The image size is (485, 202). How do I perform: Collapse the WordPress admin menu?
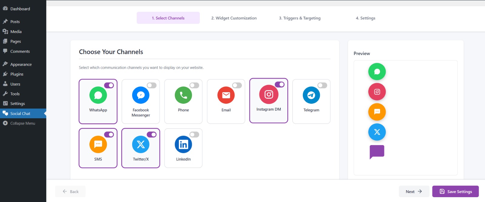(x=22, y=123)
